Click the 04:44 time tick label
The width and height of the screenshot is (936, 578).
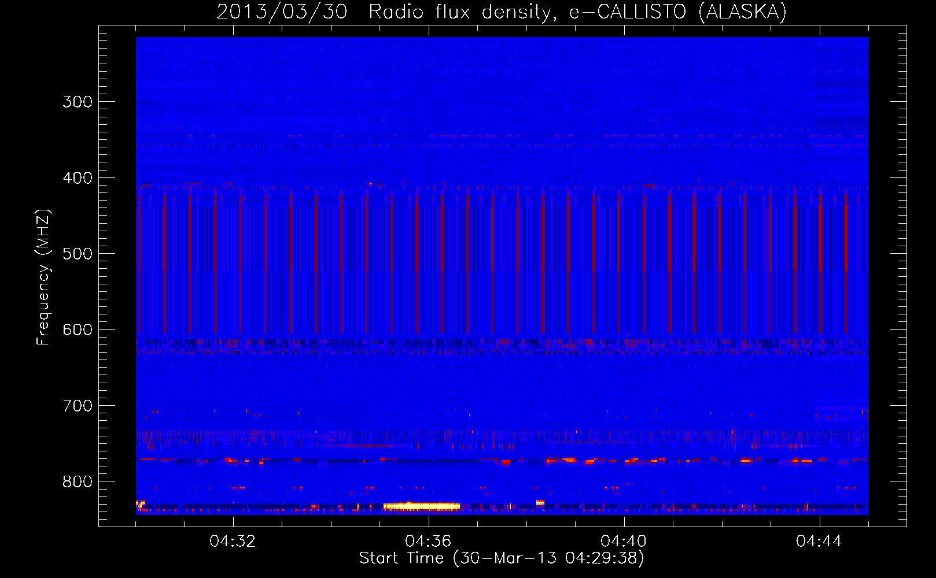819,542
